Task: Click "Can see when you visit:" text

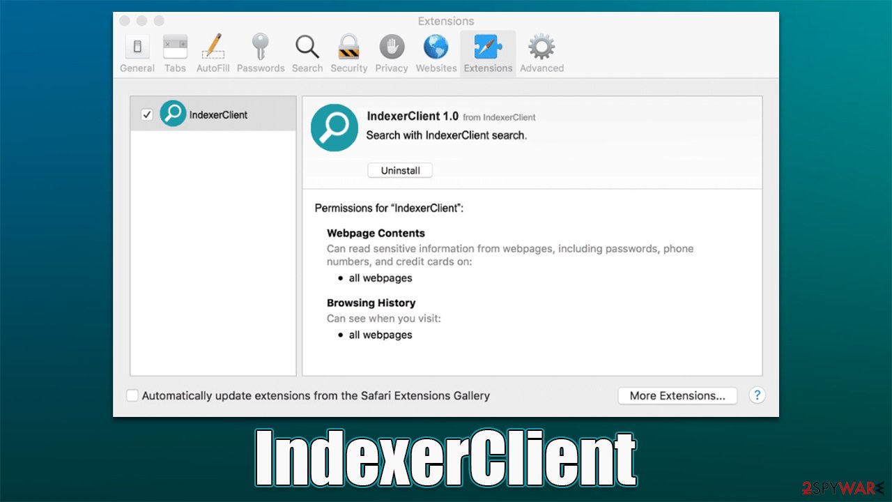Action: point(384,319)
